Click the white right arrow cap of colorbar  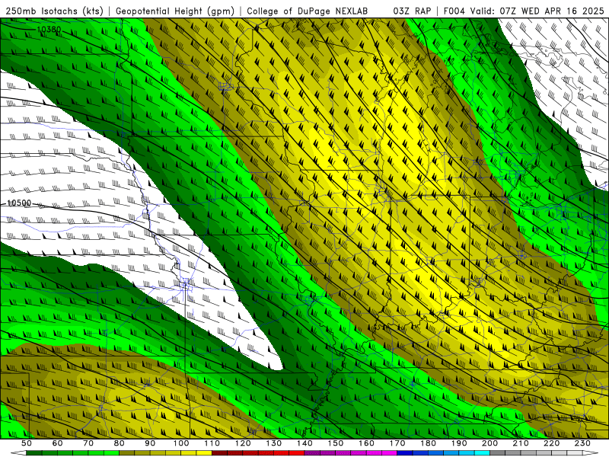[591, 453]
